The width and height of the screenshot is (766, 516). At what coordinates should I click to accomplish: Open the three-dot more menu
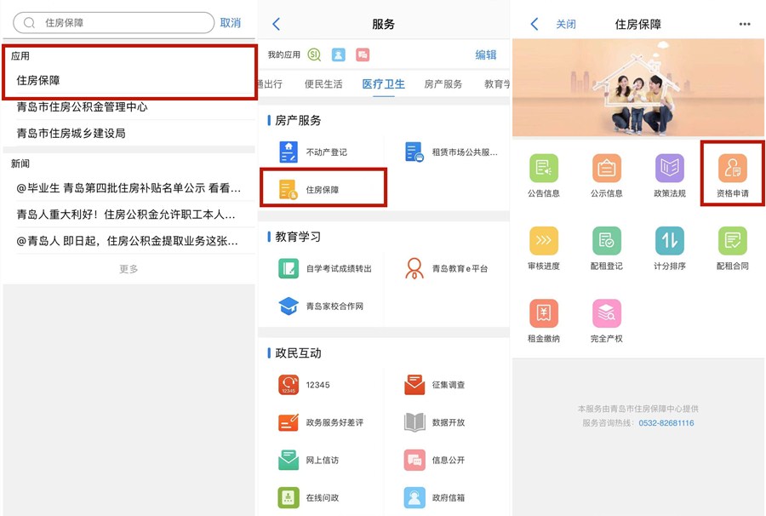click(x=745, y=24)
